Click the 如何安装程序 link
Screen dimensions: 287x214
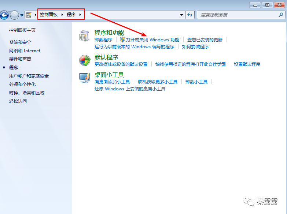tap(195, 47)
